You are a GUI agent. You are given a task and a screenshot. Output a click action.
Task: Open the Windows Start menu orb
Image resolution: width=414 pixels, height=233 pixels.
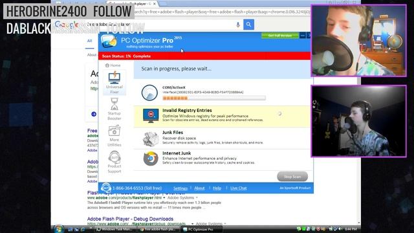pyautogui.click(x=59, y=228)
